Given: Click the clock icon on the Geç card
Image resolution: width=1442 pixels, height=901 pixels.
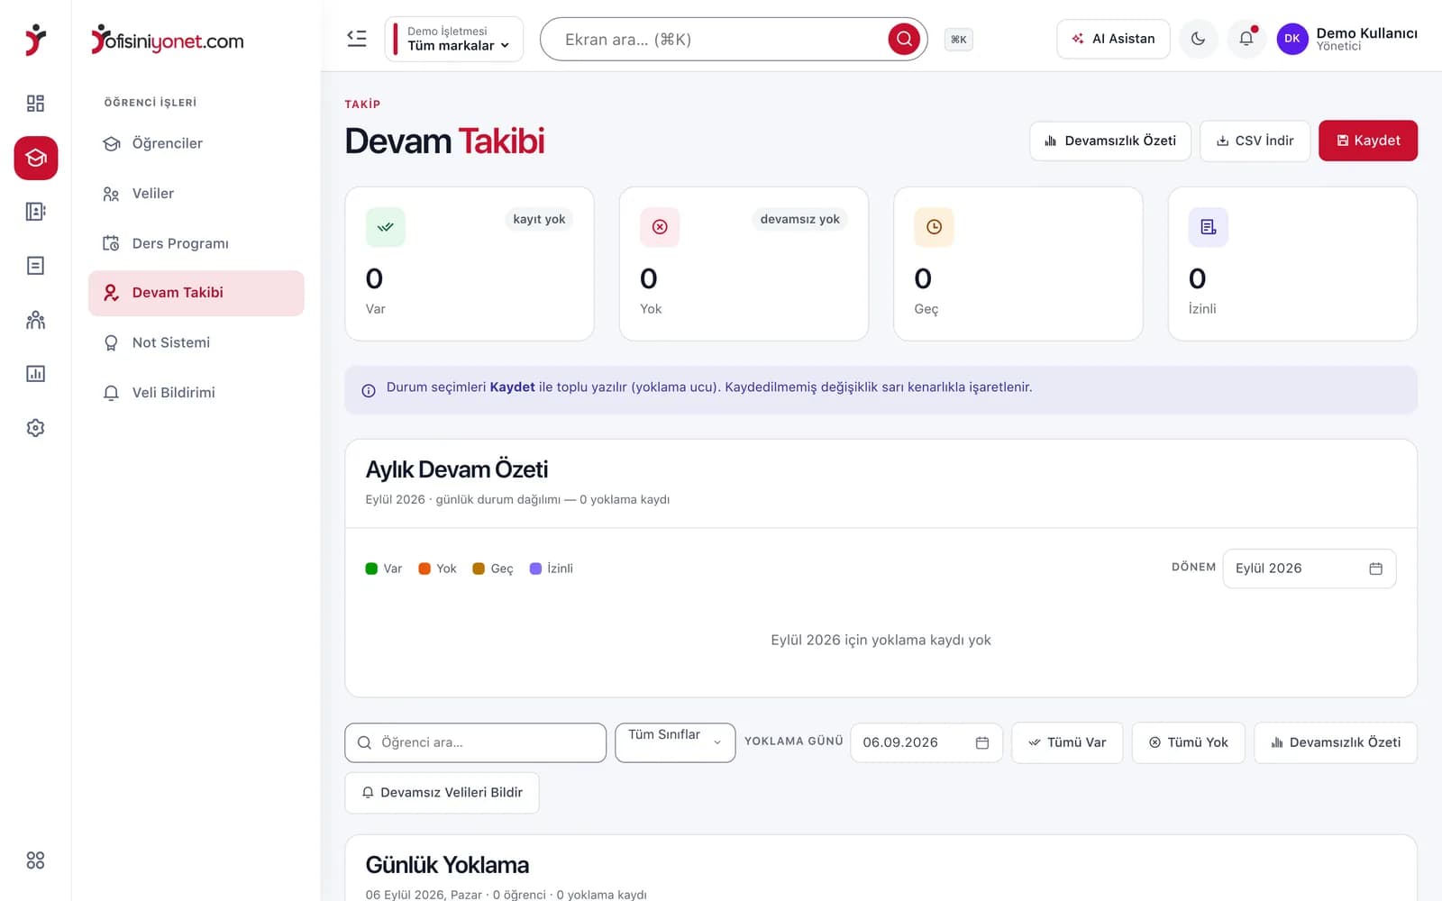Looking at the screenshot, I should 934,227.
